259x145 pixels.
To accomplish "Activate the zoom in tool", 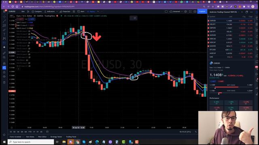I will pyautogui.click(x=4, y=57).
